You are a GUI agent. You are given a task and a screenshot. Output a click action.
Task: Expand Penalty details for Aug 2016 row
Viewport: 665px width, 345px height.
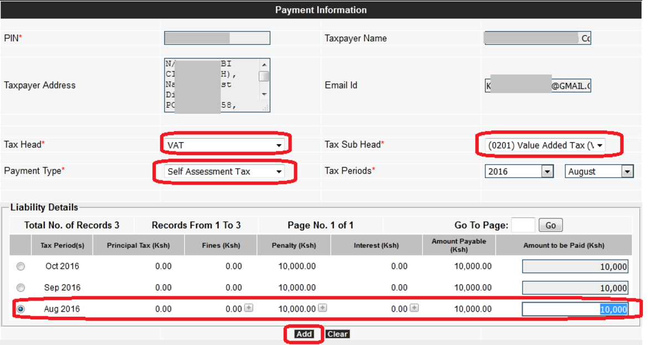[x=323, y=308]
